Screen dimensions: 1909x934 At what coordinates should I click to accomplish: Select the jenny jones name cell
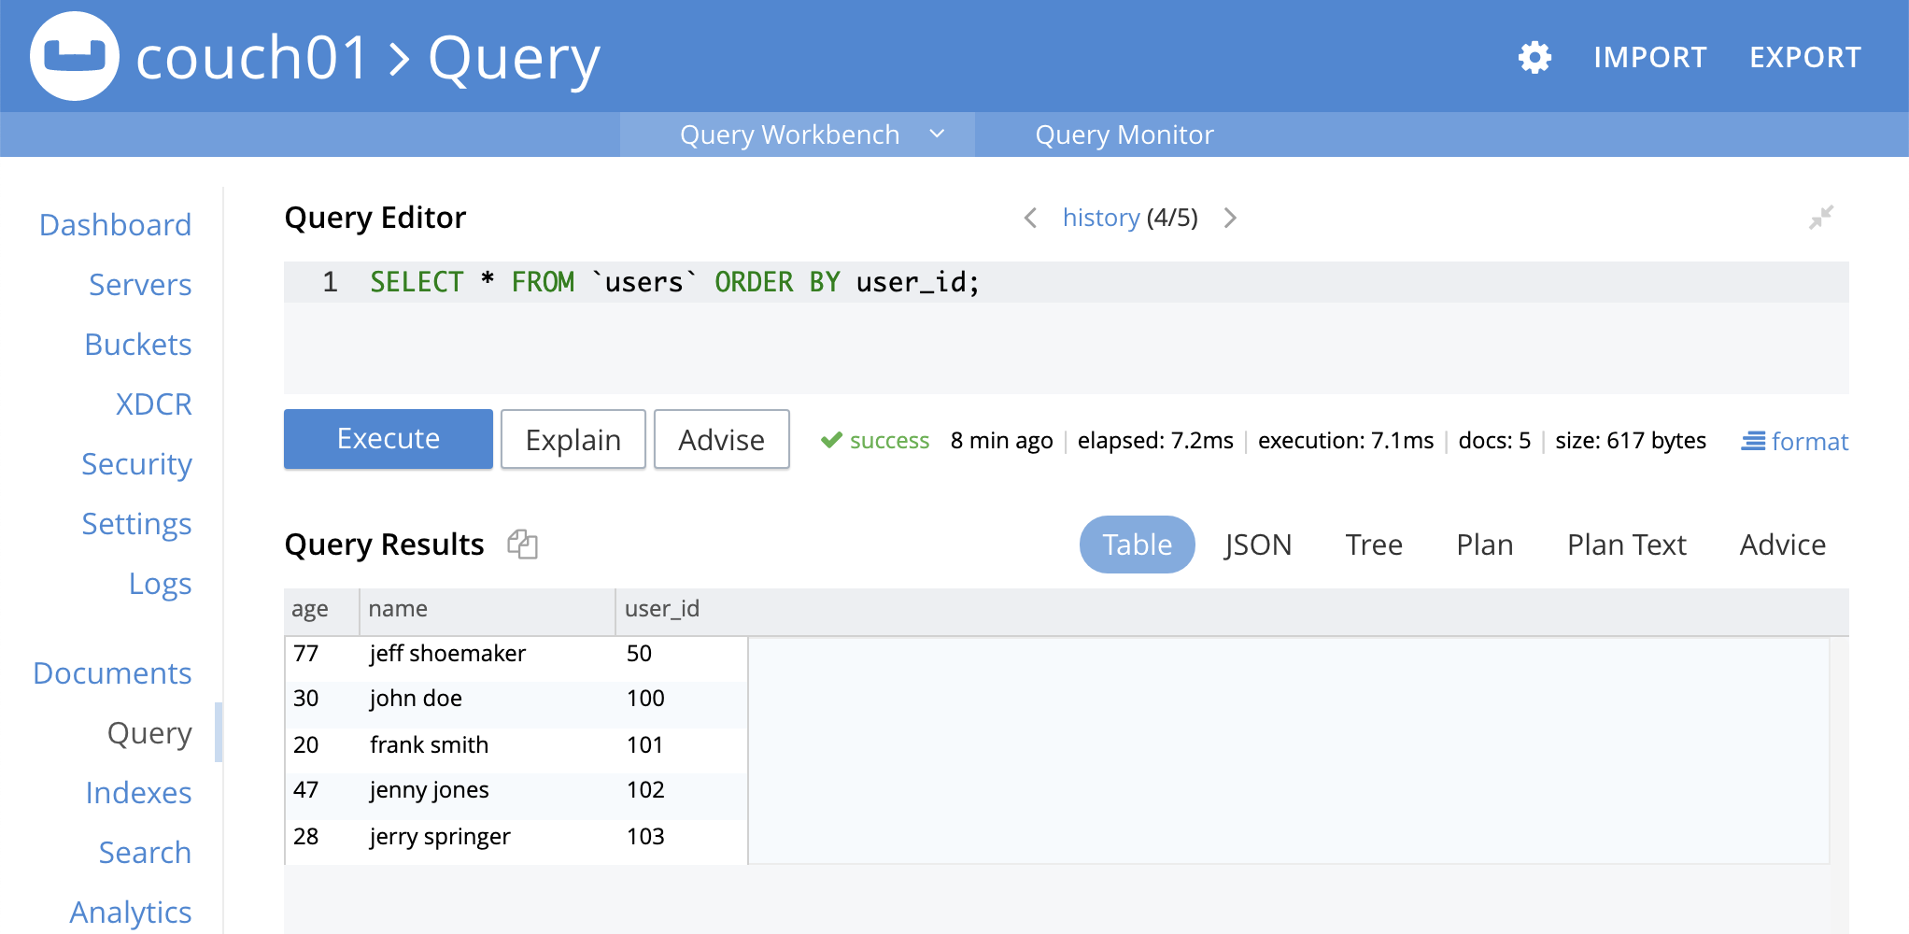click(429, 790)
